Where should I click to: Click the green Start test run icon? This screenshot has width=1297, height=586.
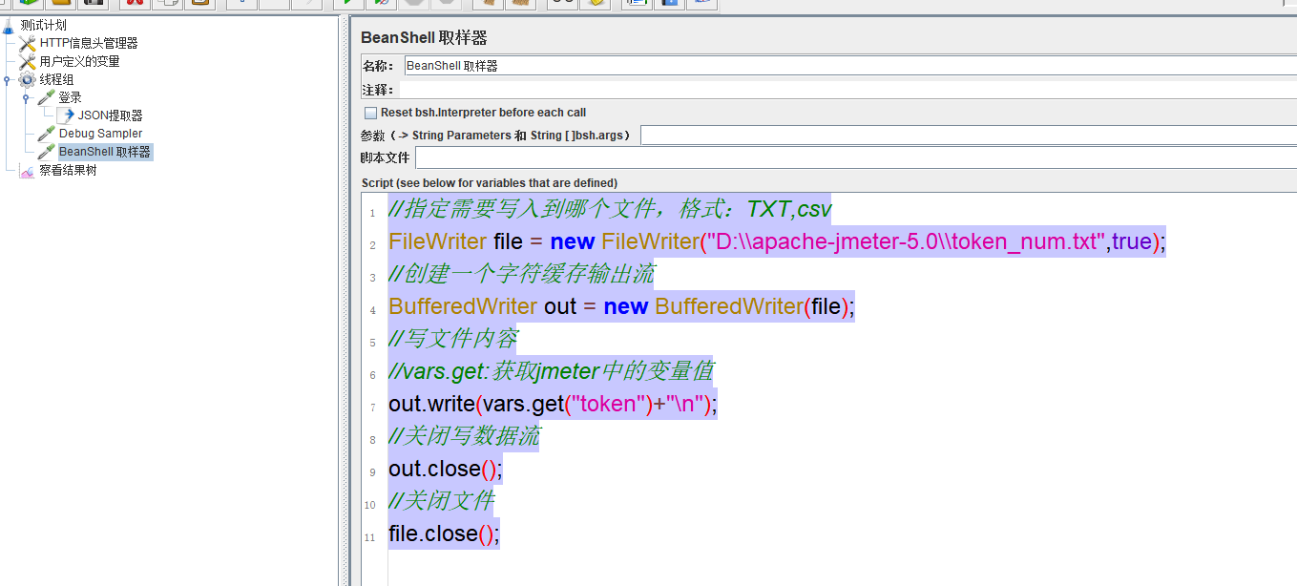coord(349,3)
